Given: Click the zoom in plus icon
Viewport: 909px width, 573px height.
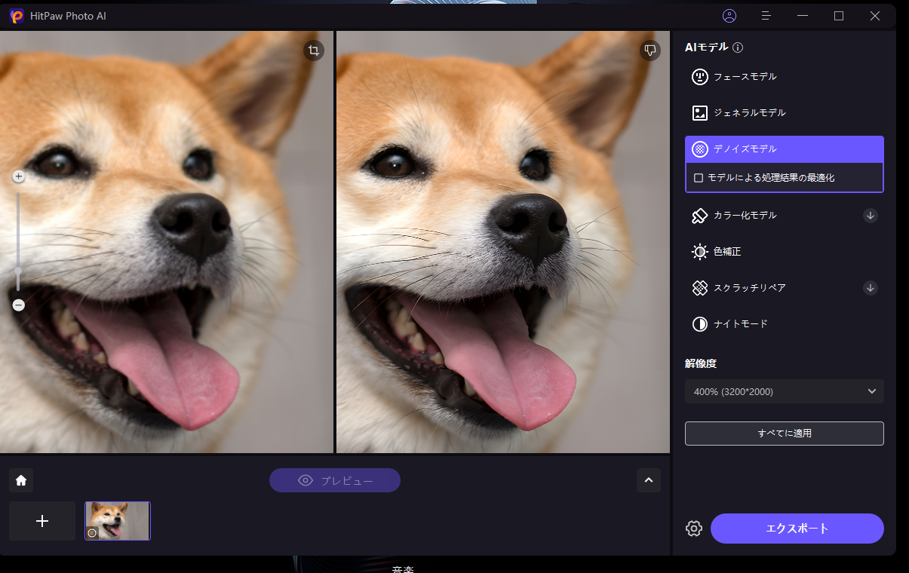Looking at the screenshot, I should pos(19,176).
